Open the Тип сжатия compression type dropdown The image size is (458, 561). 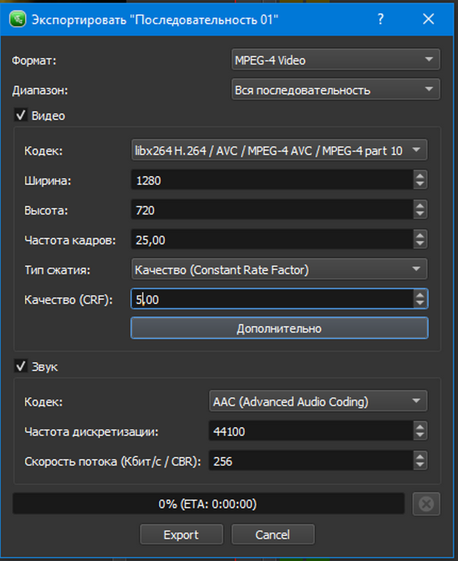tap(279, 269)
